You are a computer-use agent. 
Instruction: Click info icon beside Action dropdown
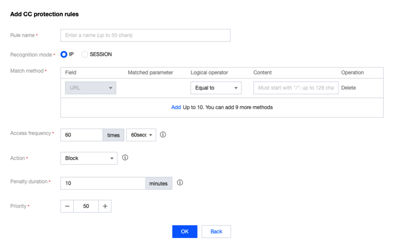pyautogui.click(x=125, y=157)
